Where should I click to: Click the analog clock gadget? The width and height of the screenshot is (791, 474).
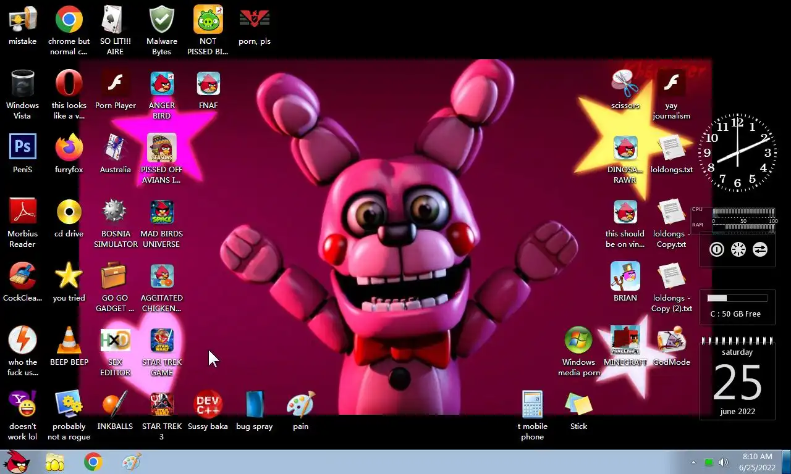coord(737,152)
